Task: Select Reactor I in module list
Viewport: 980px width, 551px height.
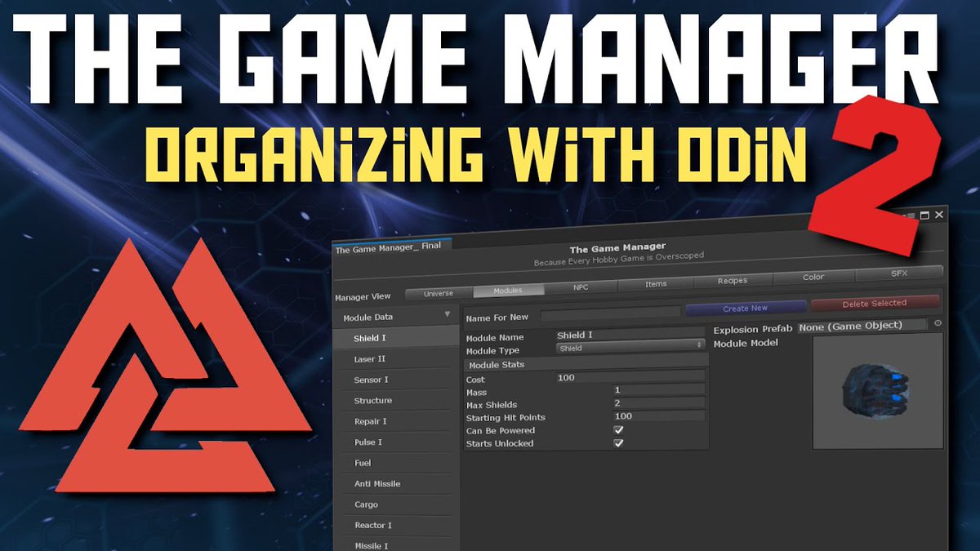Action: pyautogui.click(x=398, y=525)
